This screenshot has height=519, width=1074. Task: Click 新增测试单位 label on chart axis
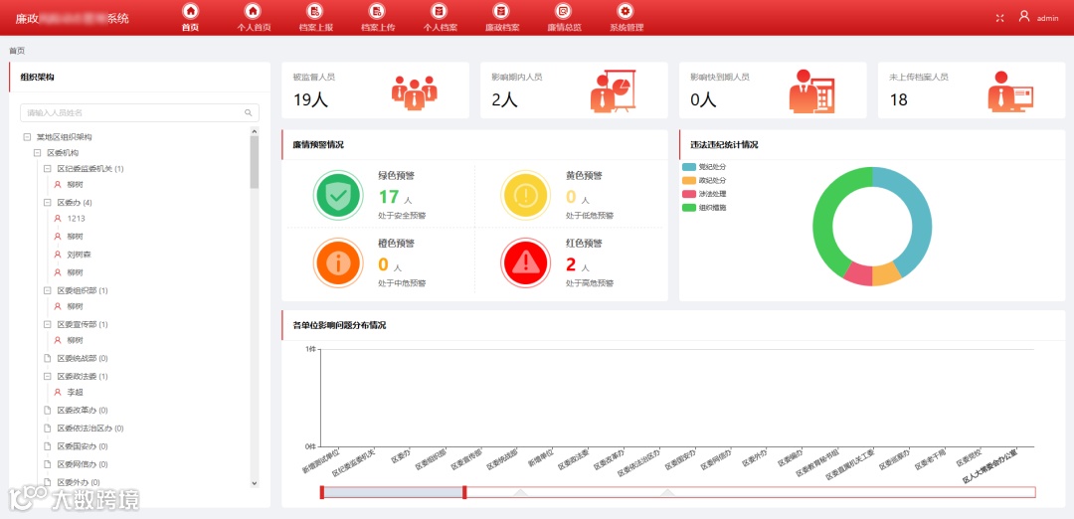coord(322,462)
